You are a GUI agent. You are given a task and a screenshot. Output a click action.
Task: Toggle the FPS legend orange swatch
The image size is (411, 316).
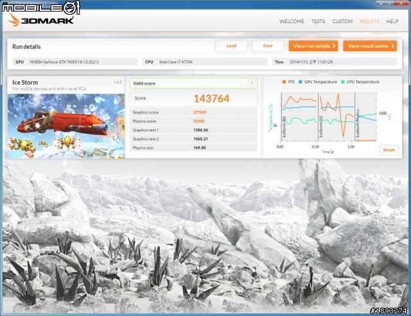coord(284,82)
